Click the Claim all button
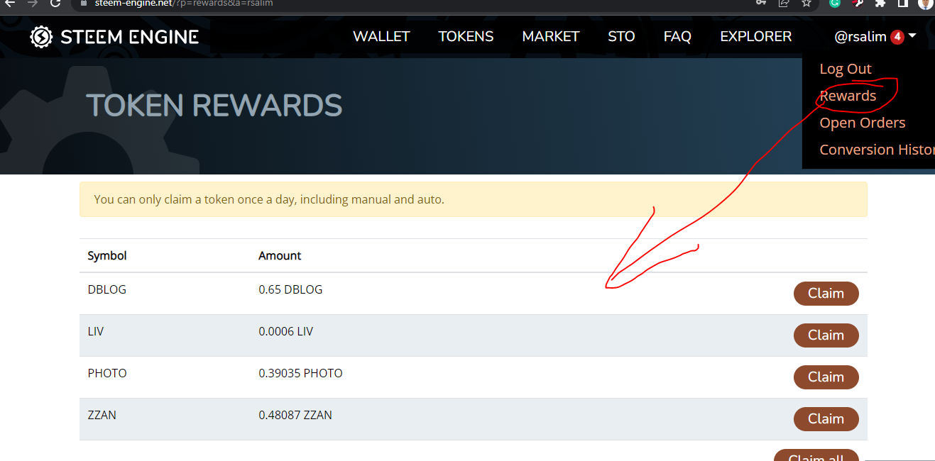 [x=816, y=455]
